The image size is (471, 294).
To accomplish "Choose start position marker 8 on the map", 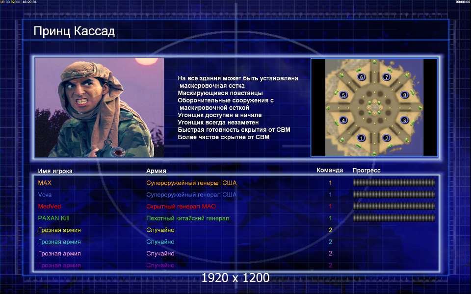I will pos(404,95).
